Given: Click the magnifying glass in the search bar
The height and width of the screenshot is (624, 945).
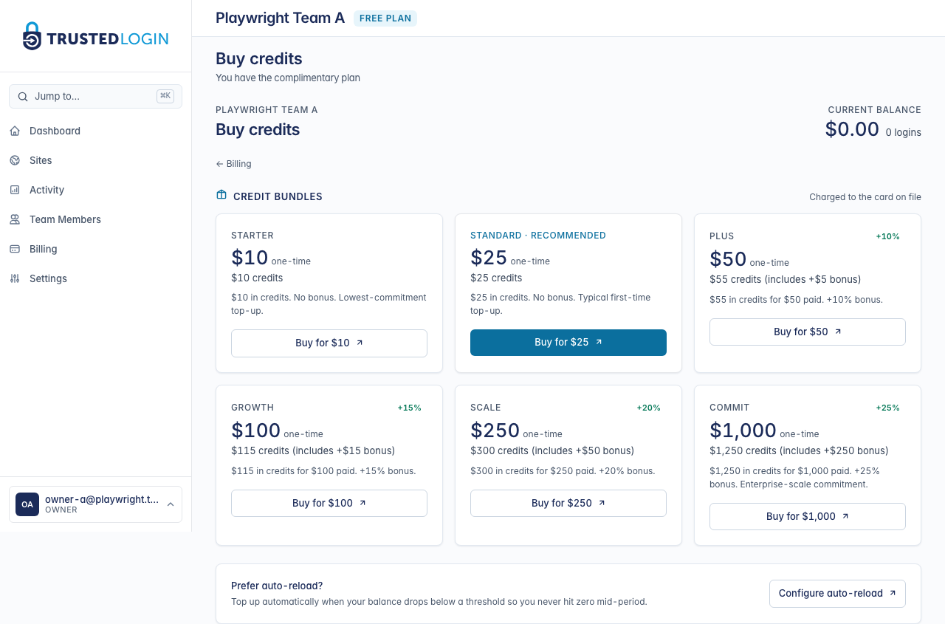Looking at the screenshot, I should tap(23, 96).
